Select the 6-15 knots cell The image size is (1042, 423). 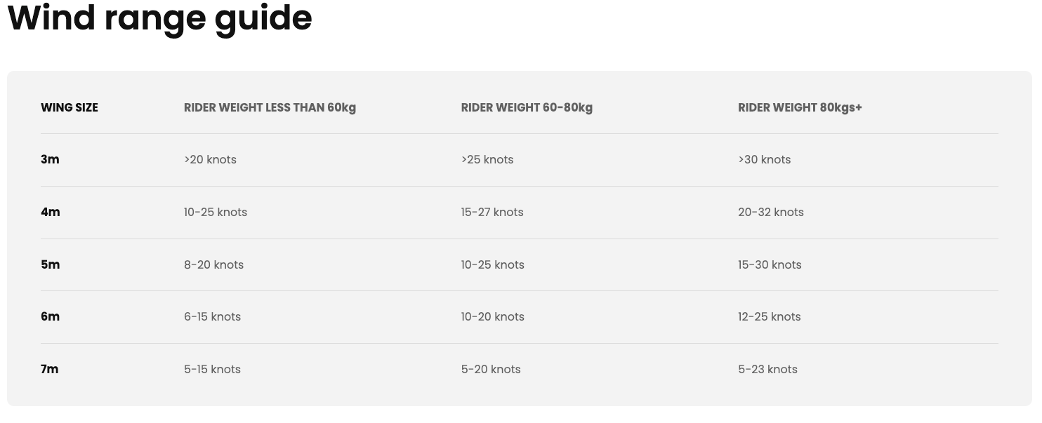point(212,316)
